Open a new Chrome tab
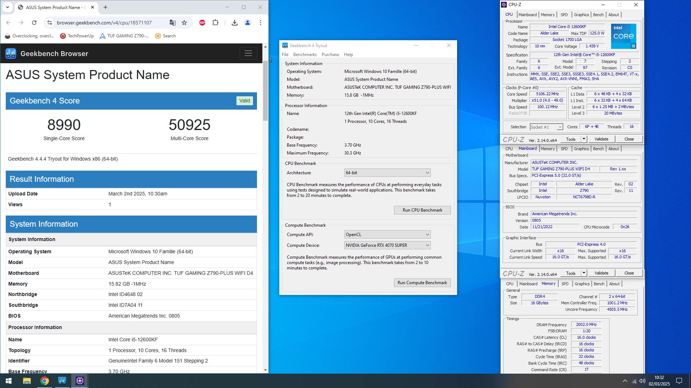This screenshot has width=691, height=388. [105, 7]
